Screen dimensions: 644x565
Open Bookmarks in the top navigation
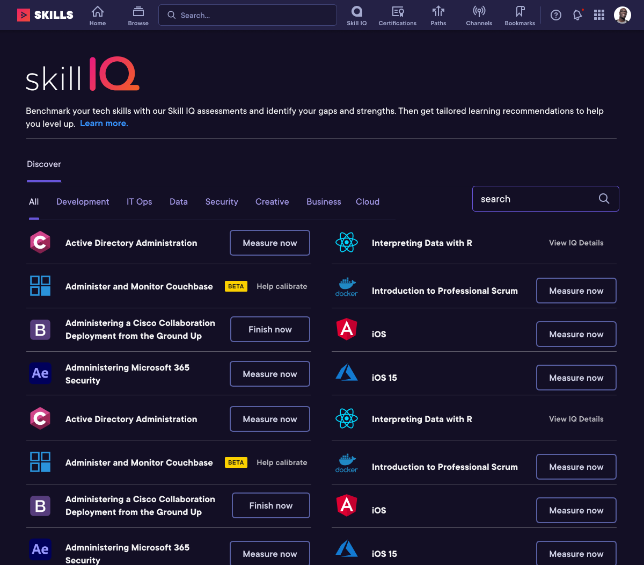click(520, 16)
